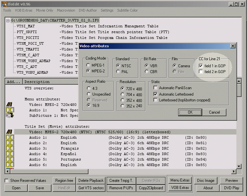This screenshot has width=247, height=196.
Task: Choose the PAL standard
Action: click(x=122, y=71)
